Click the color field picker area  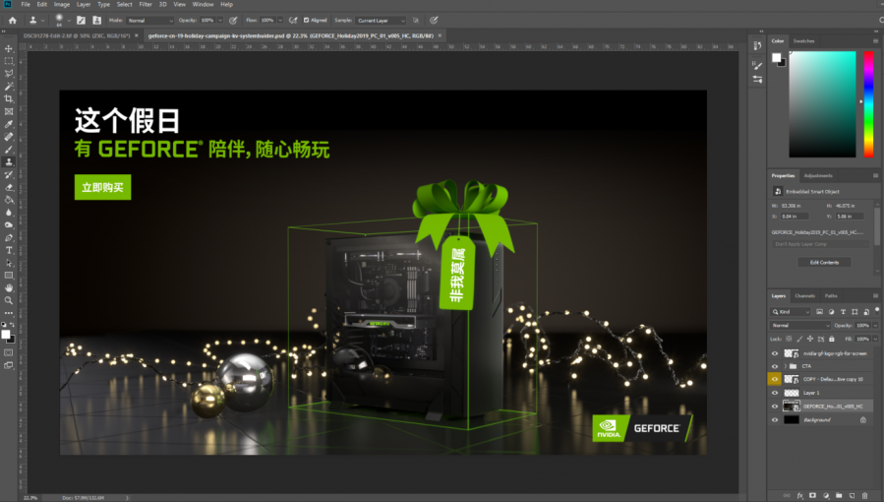822,103
